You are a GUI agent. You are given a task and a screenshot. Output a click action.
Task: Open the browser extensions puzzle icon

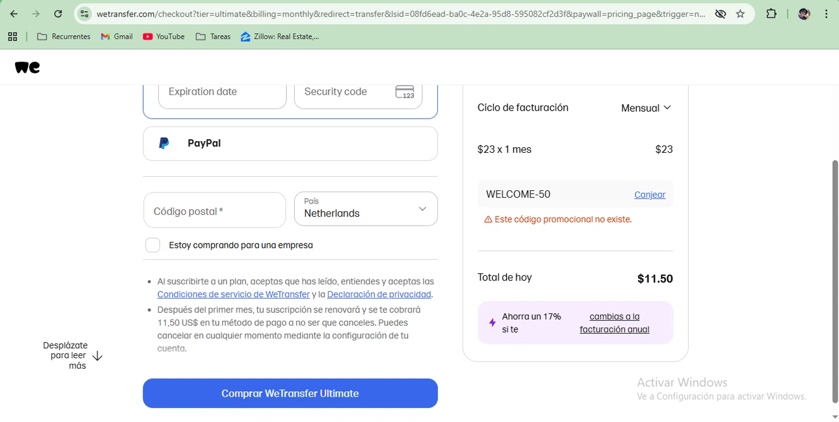[771, 14]
